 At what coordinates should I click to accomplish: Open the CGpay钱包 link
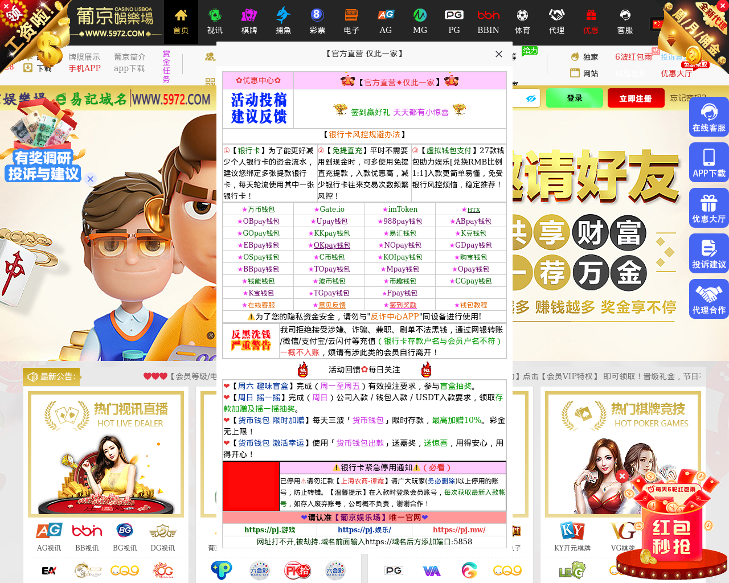(471, 281)
